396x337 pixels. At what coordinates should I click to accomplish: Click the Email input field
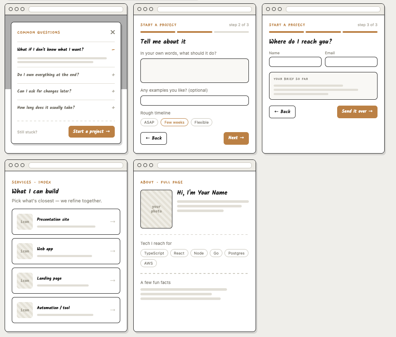(351, 62)
